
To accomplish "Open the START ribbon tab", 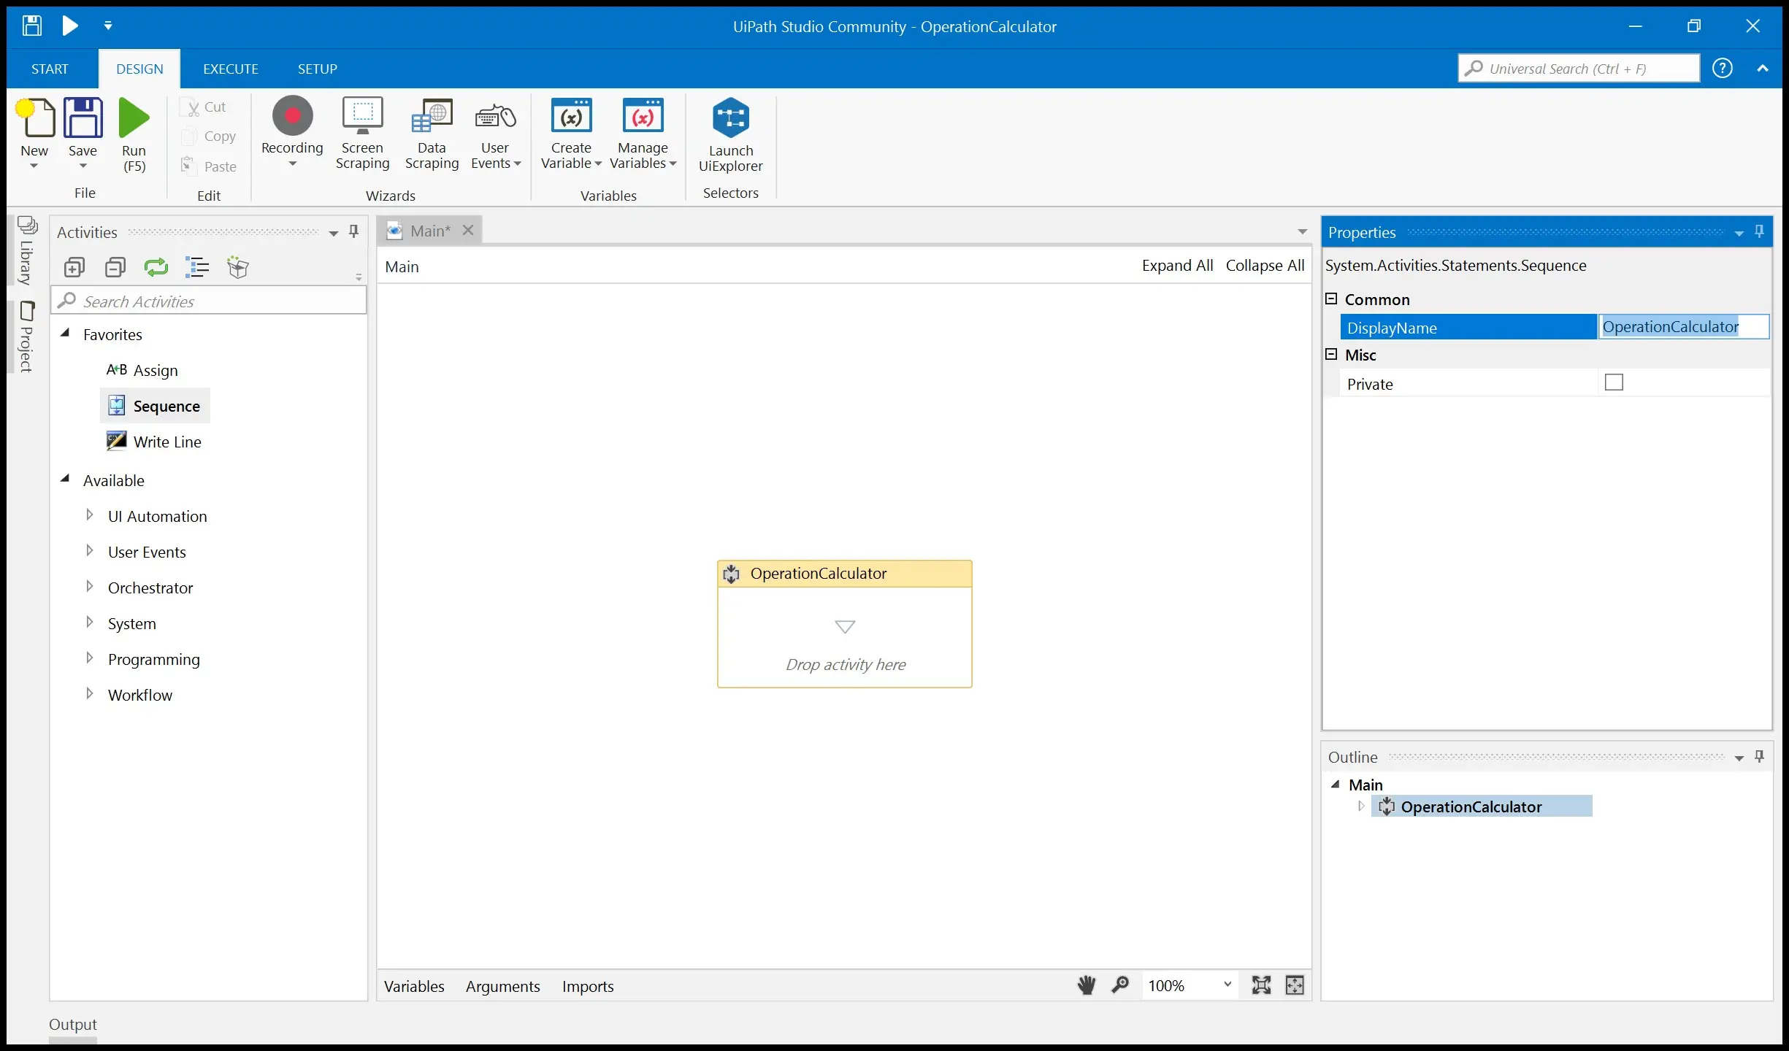I will pyautogui.click(x=50, y=69).
